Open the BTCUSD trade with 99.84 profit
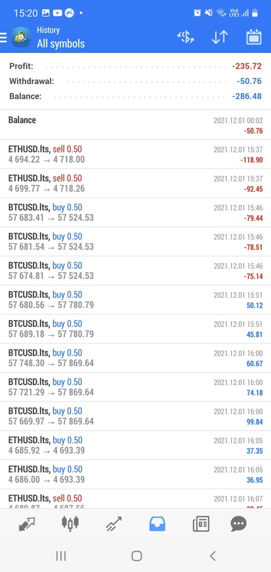This screenshot has width=271, height=572. click(x=135, y=416)
